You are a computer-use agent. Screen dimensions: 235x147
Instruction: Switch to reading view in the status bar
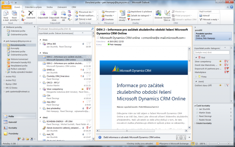(197, 143)
